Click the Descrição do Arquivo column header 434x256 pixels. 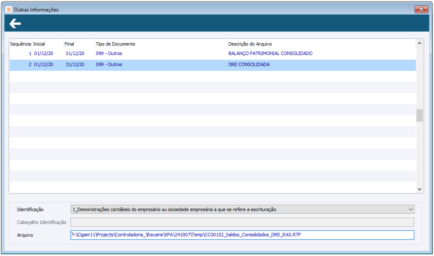pos(250,44)
